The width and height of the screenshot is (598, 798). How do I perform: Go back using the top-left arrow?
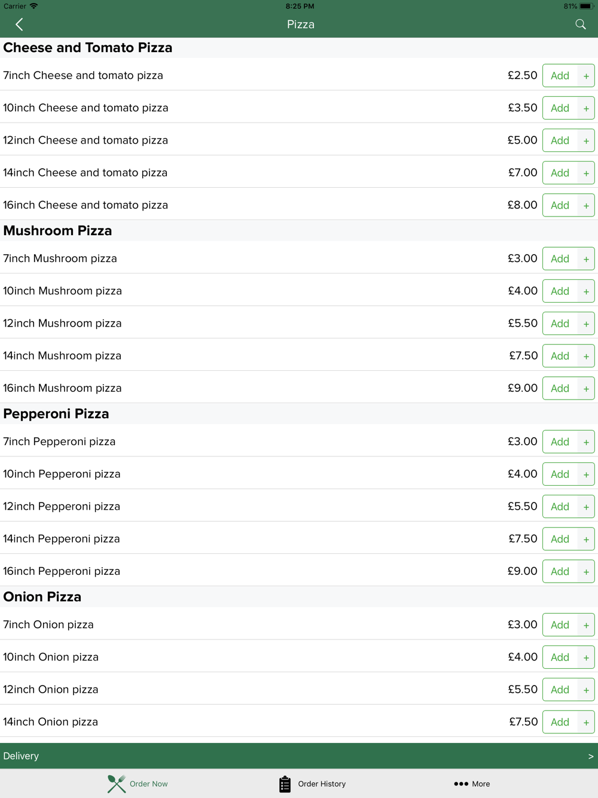coord(19,25)
